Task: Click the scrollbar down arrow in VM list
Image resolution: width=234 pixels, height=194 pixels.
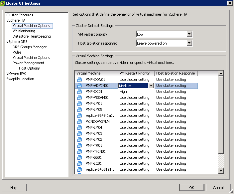Action: pyautogui.click(x=221, y=171)
